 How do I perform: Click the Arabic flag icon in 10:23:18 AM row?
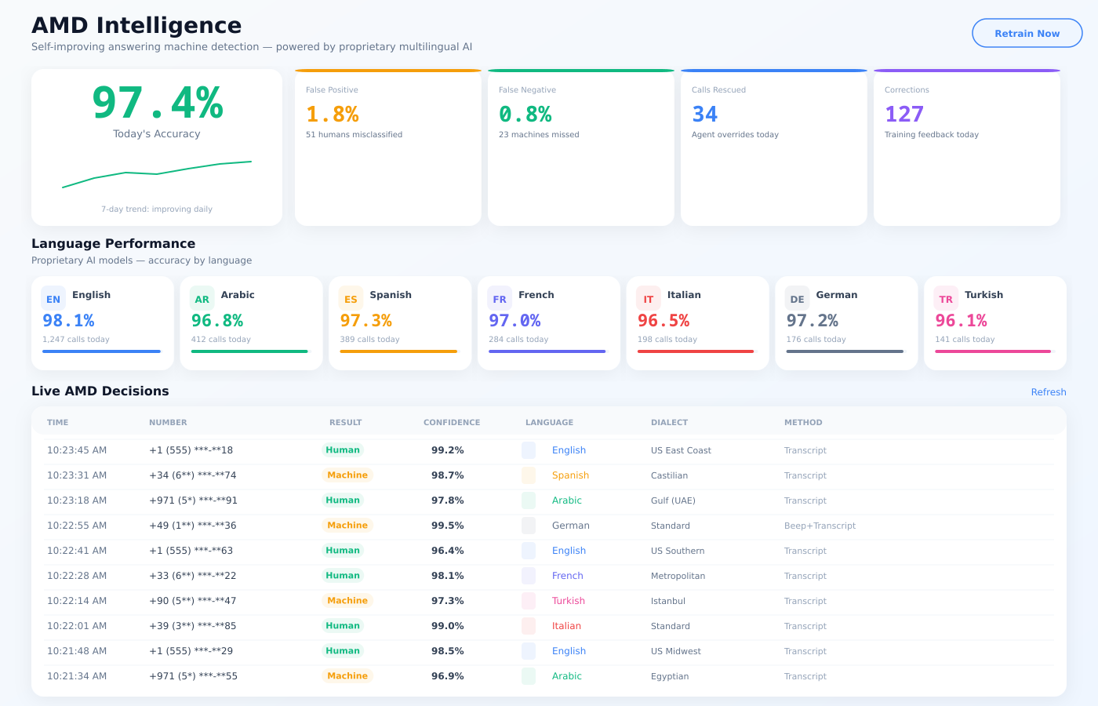(529, 500)
